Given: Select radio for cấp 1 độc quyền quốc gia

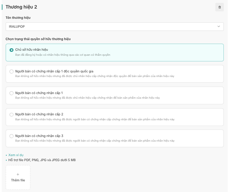Looking at the screenshot, I should coord(12,71).
